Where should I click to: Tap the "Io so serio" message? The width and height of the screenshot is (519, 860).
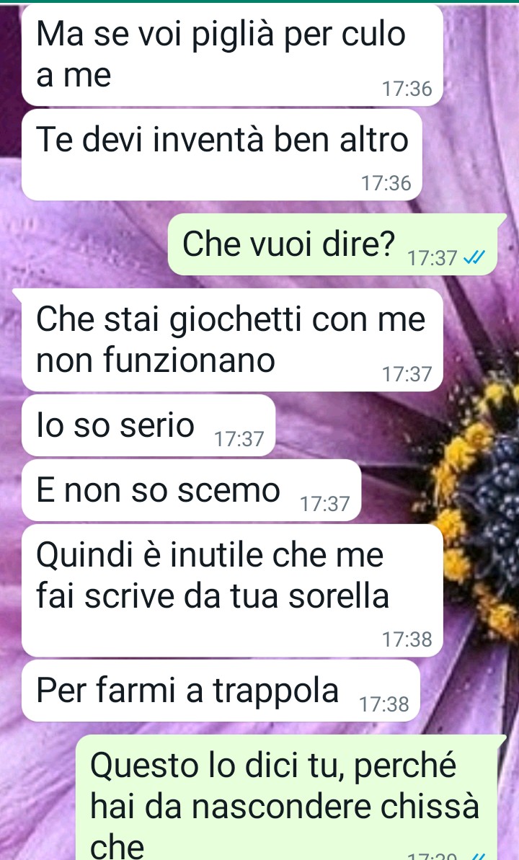[x=148, y=425]
